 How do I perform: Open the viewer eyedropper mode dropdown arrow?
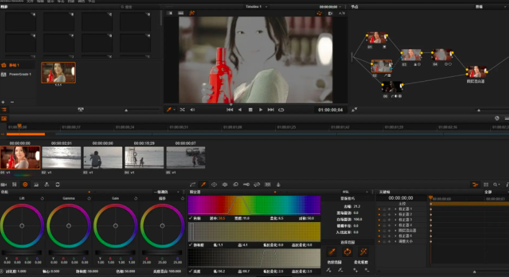[x=174, y=110]
